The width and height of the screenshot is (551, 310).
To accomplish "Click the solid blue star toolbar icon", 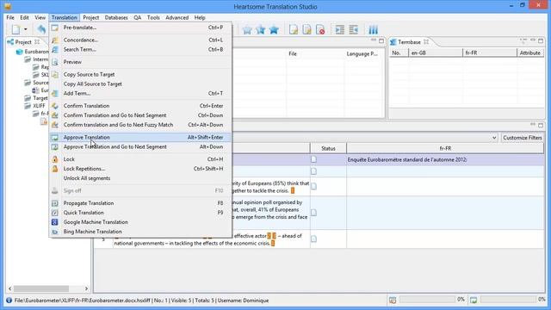I will click(x=274, y=30).
